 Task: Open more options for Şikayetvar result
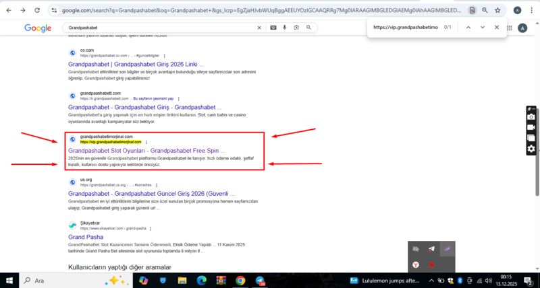click(x=151, y=228)
